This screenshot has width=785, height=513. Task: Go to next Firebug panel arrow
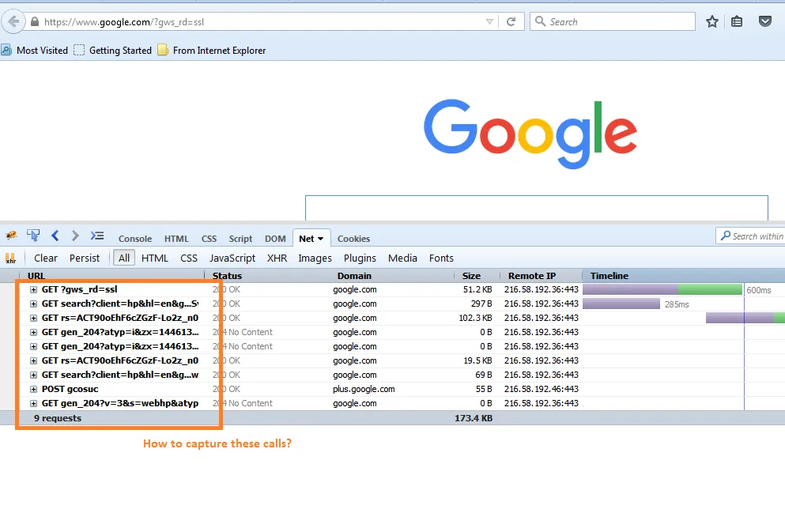pyautogui.click(x=75, y=236)
